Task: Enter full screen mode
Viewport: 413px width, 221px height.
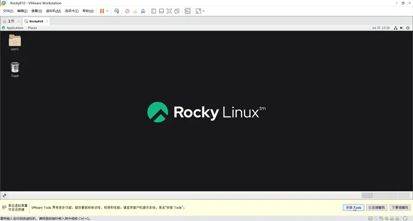Action: pyautogui.click(x=169, y=11)
